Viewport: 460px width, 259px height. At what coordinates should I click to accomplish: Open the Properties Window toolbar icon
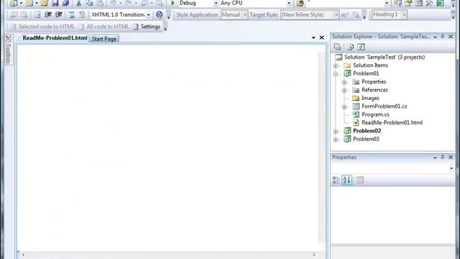tap(408, 3)
